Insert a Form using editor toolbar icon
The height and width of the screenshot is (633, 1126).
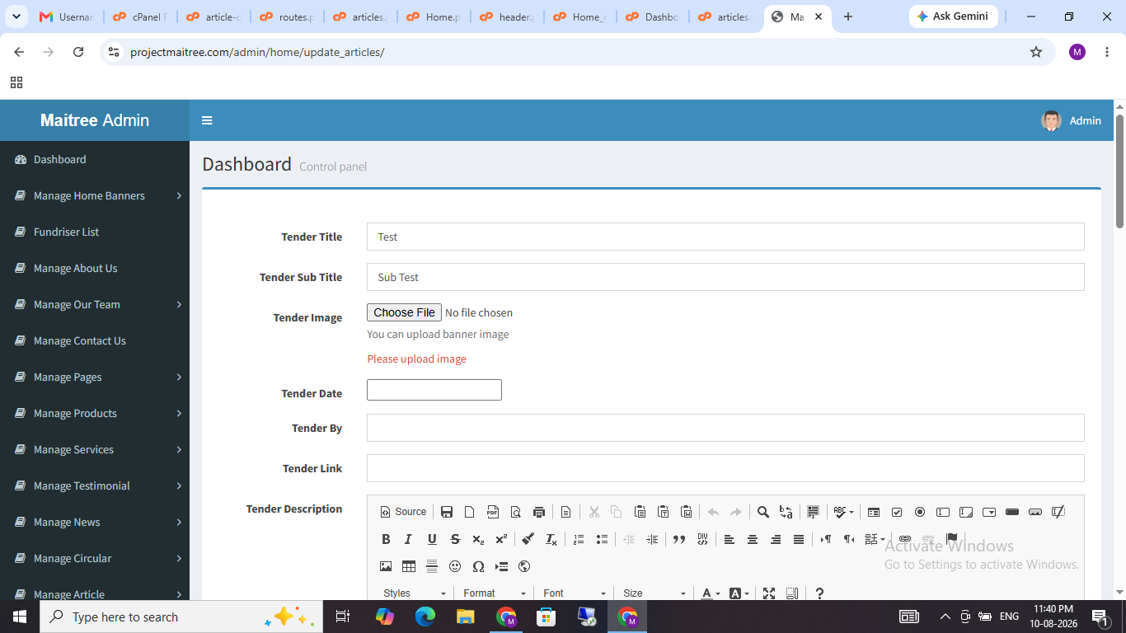(874, 512)
